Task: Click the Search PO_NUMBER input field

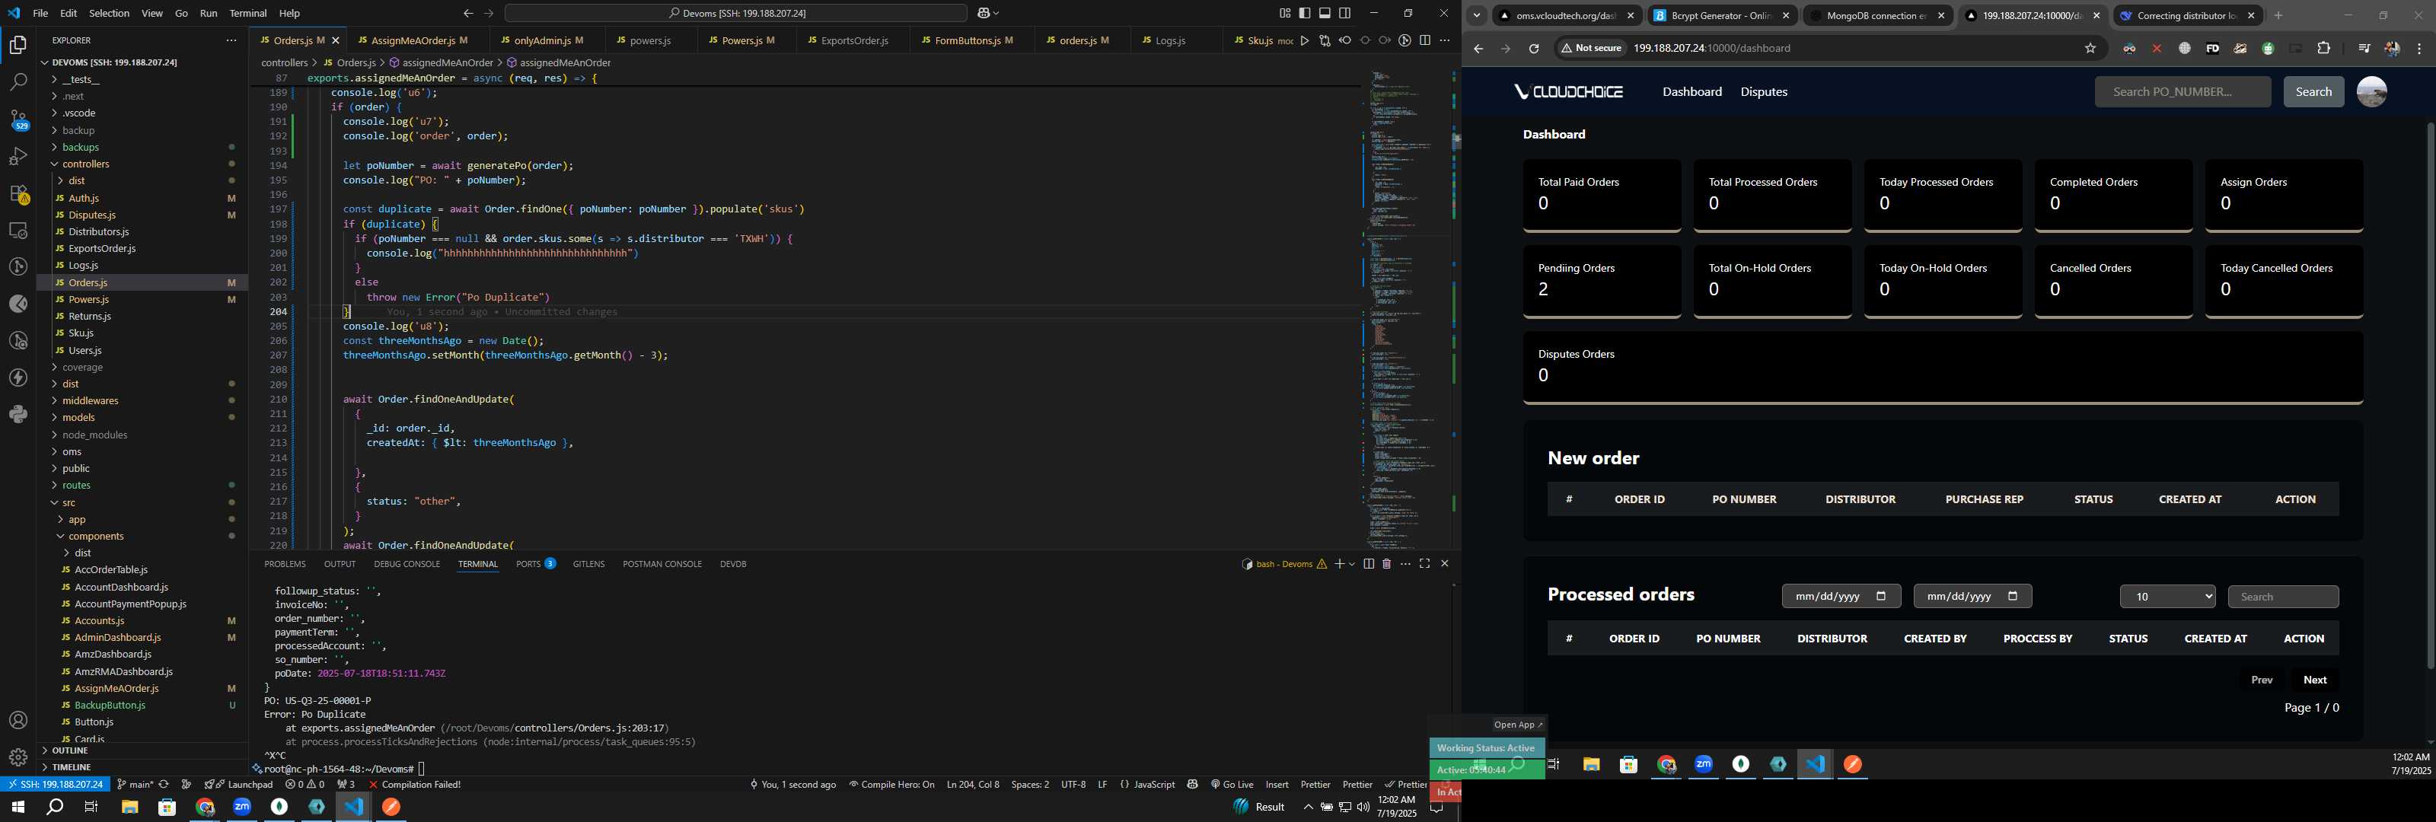Action: [2182, 92]
